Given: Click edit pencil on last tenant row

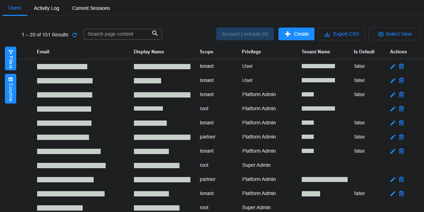Looking at the screenshot, I should coord(393,194).
